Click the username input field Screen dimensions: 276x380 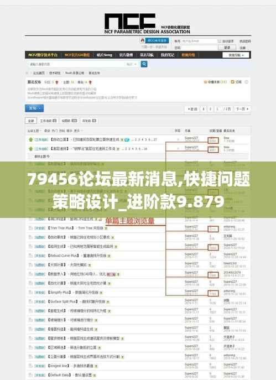pos(199,41)
